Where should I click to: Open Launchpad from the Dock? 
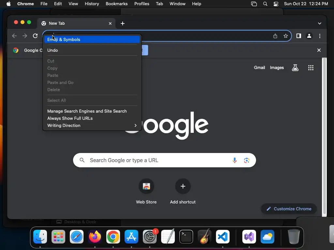[58, 237]
